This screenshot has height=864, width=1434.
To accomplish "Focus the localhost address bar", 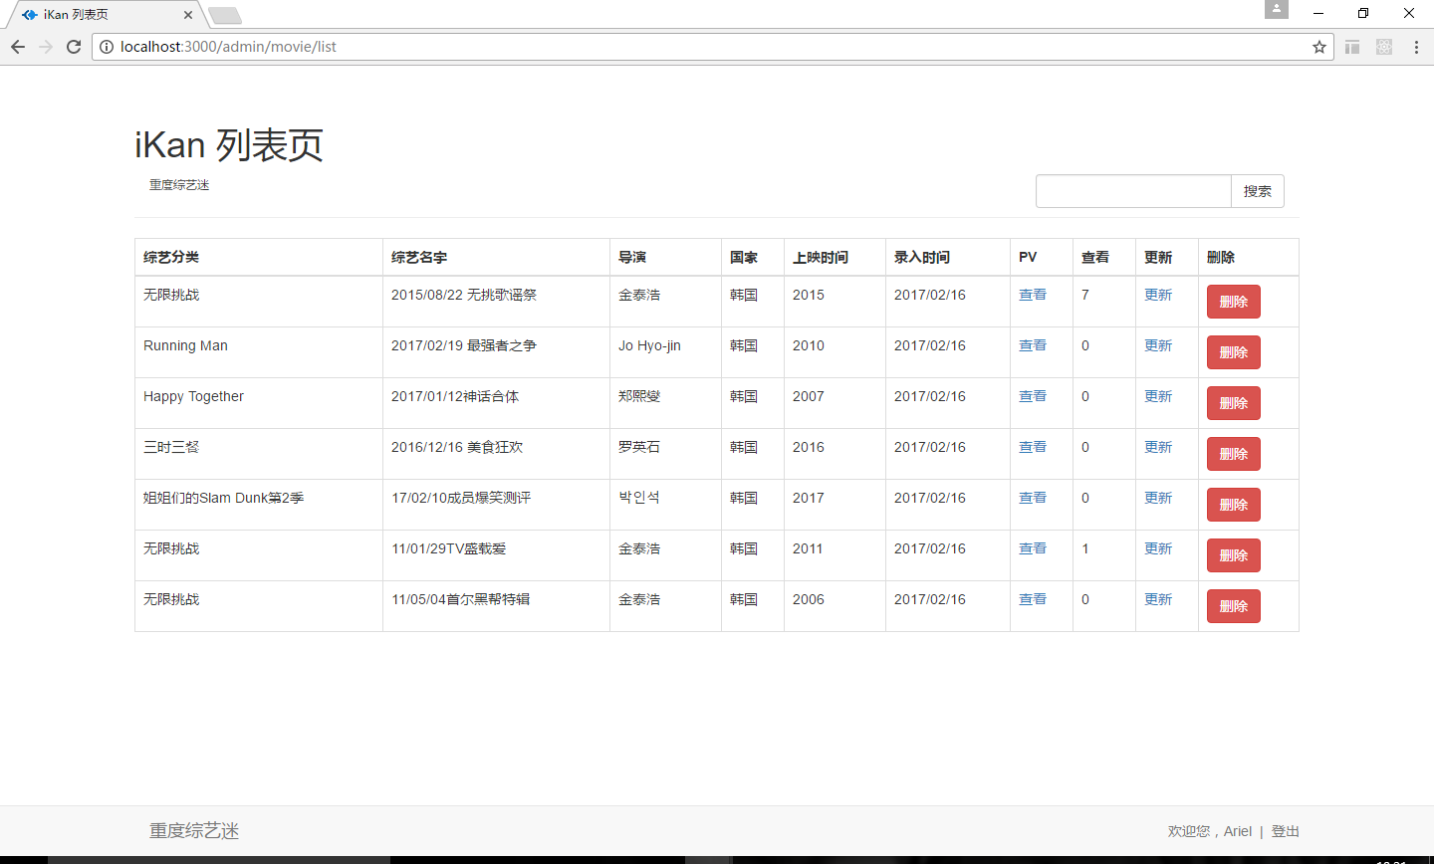I will [x=712, y=47].
